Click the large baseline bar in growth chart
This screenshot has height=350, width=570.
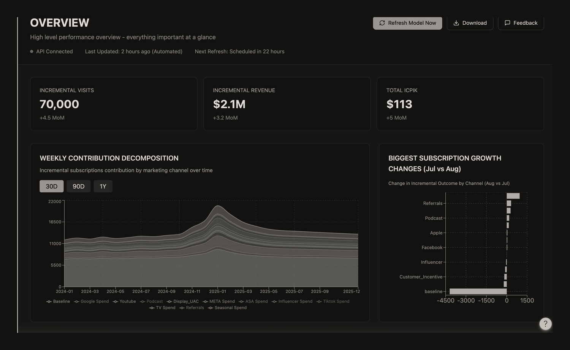[478, 291]
